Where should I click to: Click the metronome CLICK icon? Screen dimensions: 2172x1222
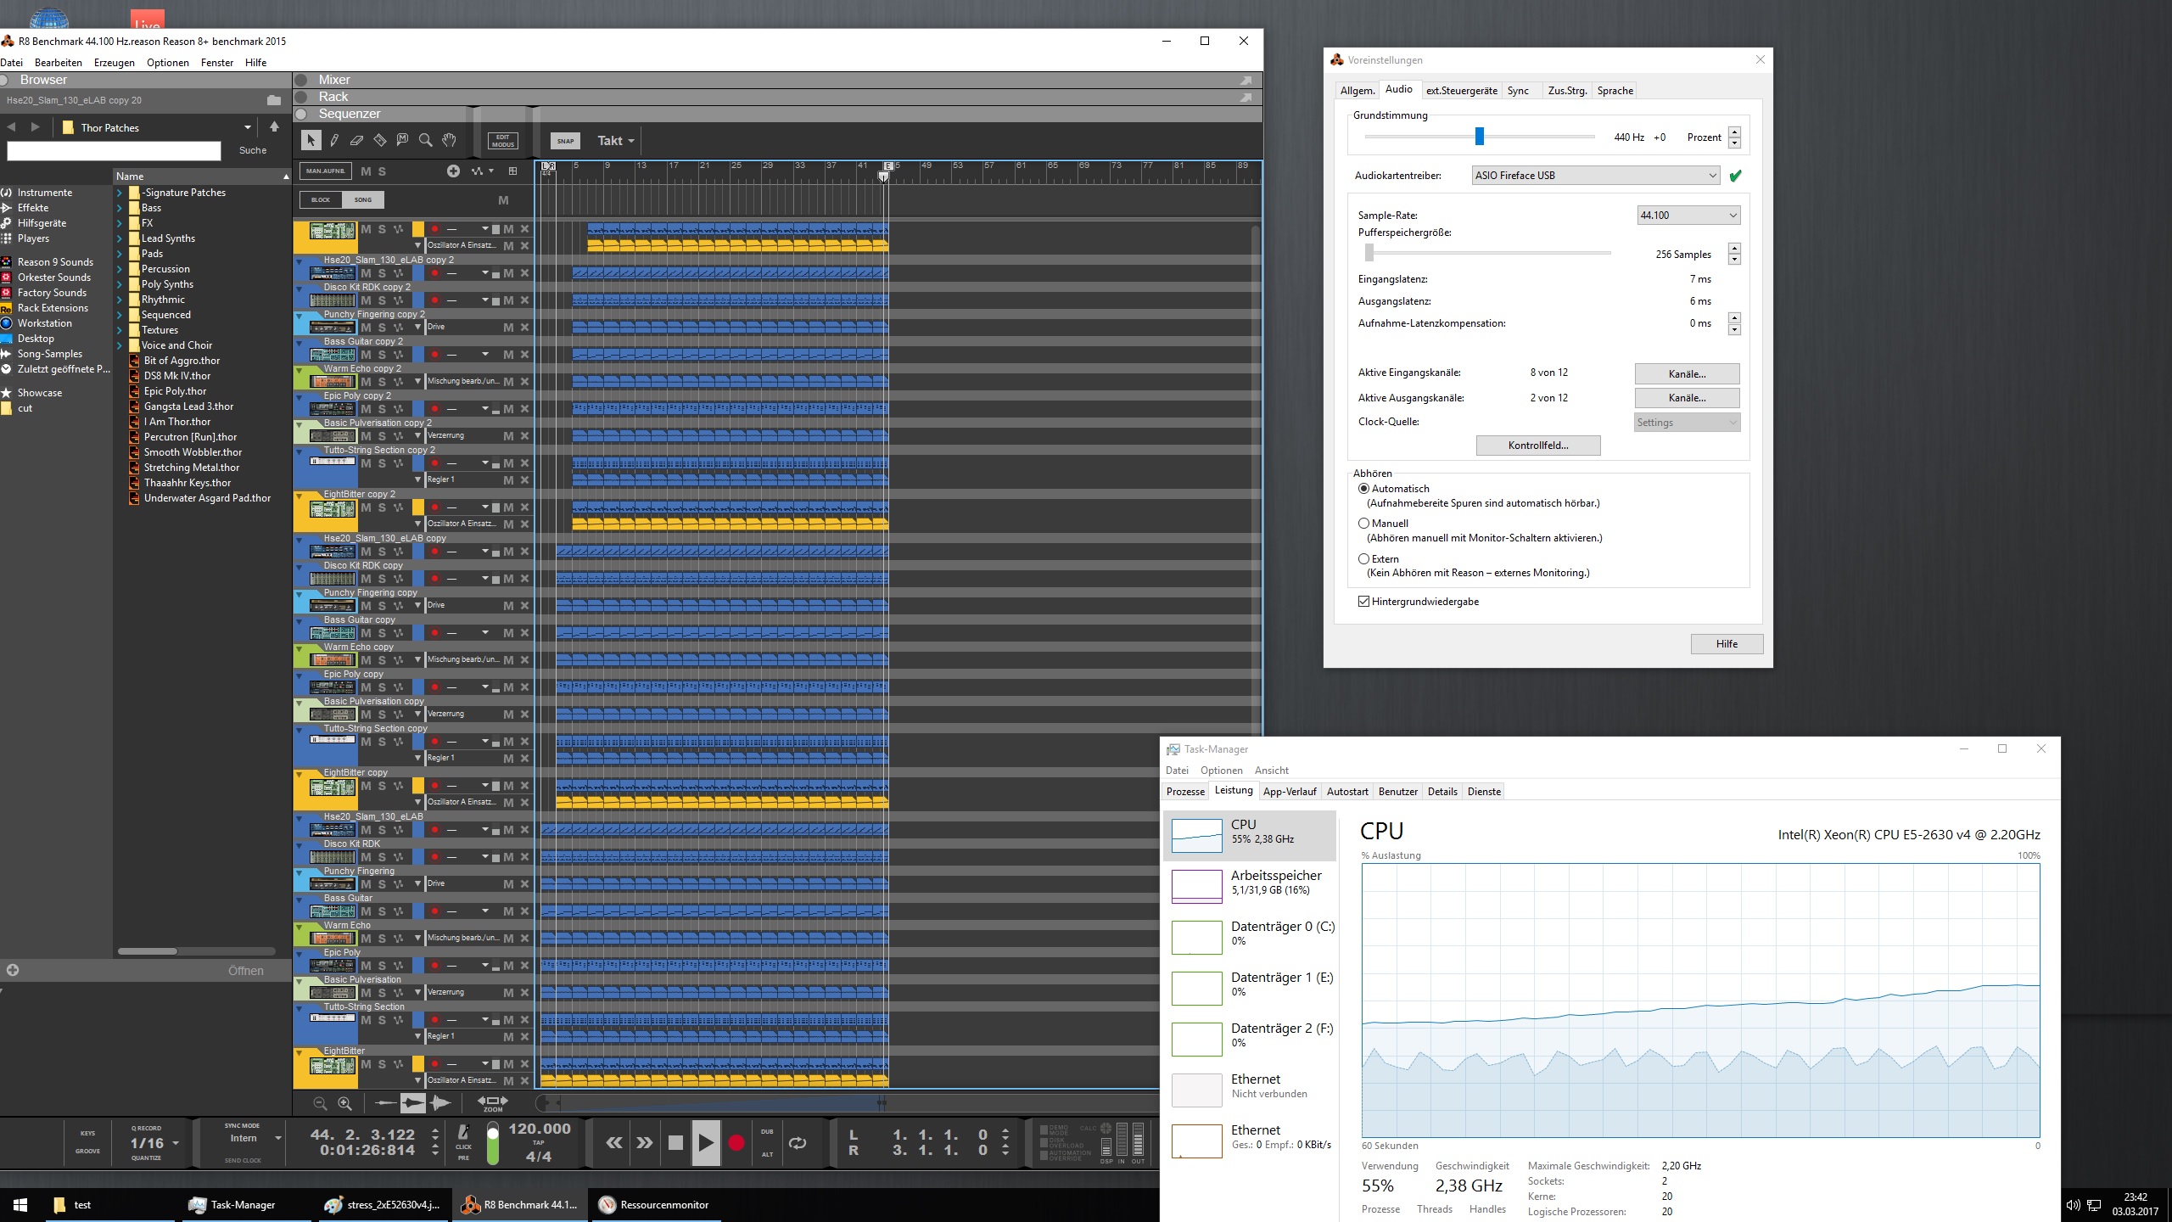pyautogui.click(x=463, y=1132)
